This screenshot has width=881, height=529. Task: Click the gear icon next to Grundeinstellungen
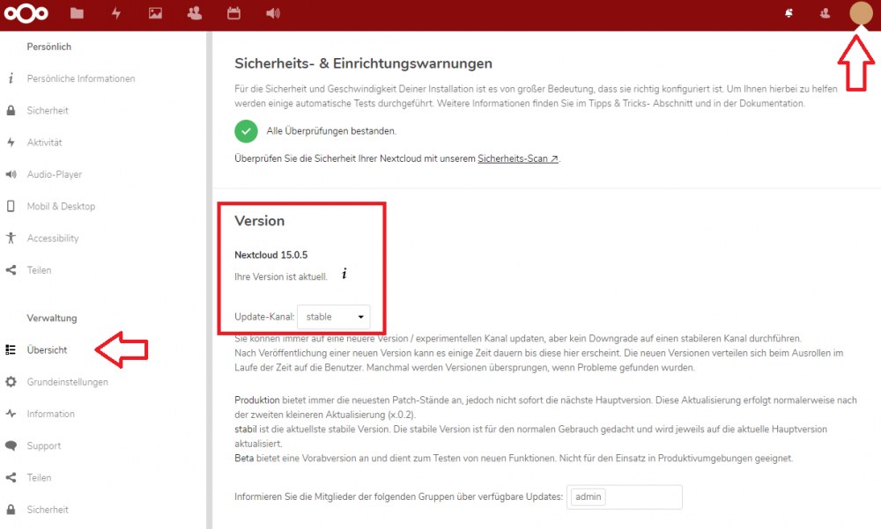pos(11,382)
